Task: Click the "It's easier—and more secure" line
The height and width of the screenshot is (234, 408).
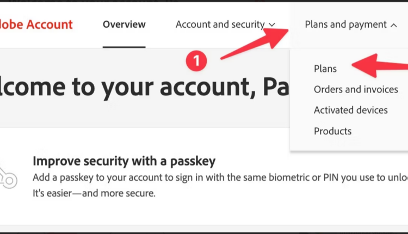Action: 94,193
